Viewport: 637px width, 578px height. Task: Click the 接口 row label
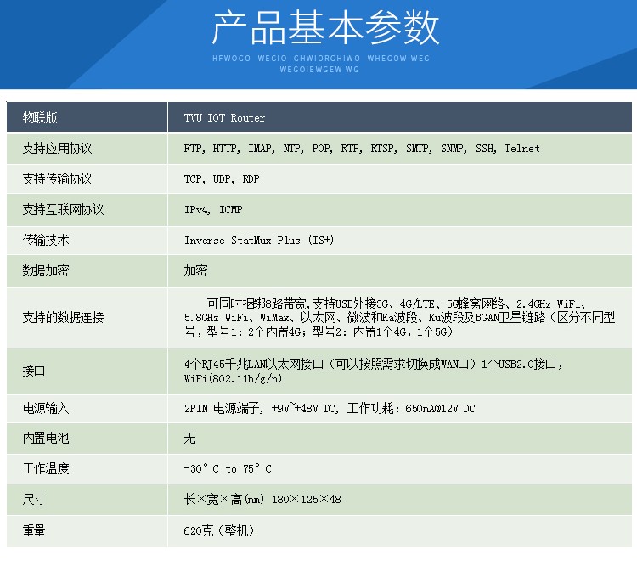click(34, 371)
